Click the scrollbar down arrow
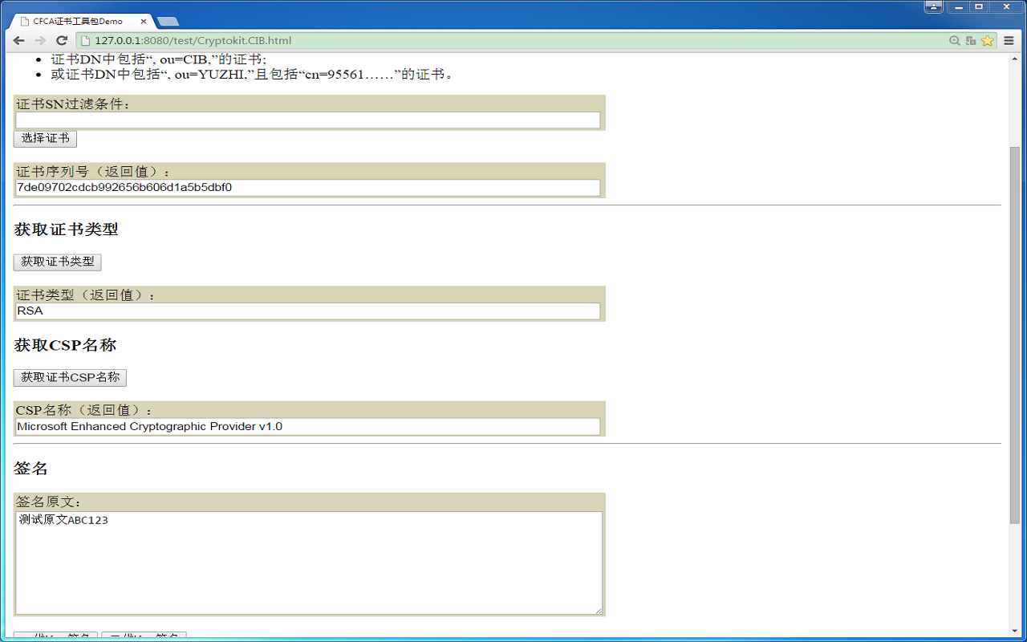This screenshot has height=642, width=1027. point(1015,630)
